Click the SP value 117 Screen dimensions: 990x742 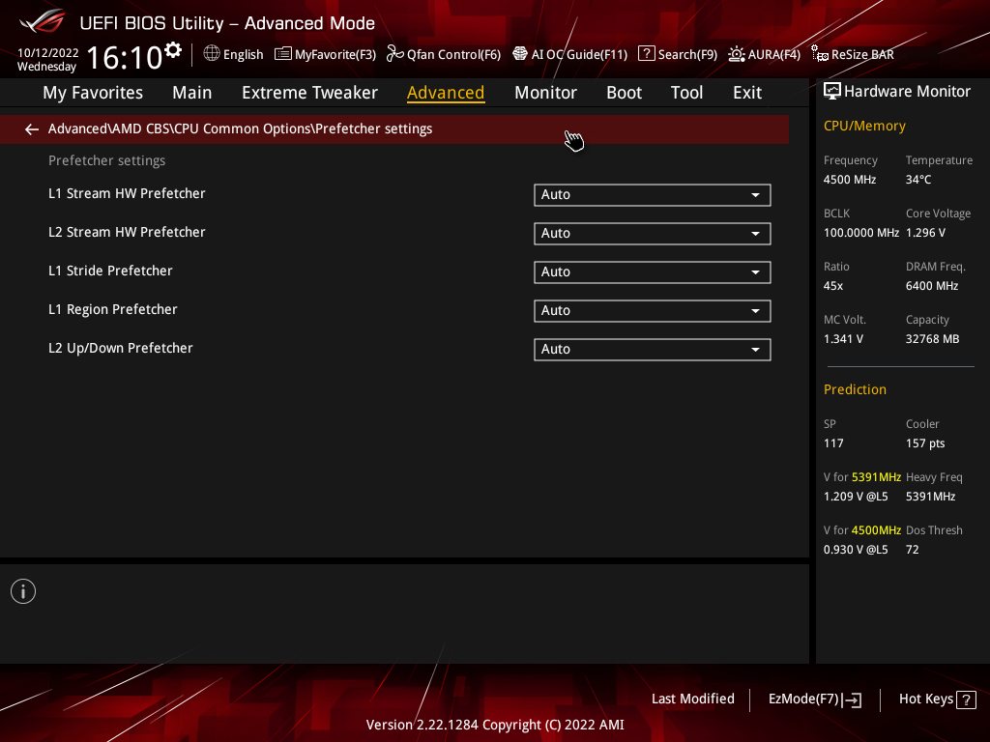point(833,443)
